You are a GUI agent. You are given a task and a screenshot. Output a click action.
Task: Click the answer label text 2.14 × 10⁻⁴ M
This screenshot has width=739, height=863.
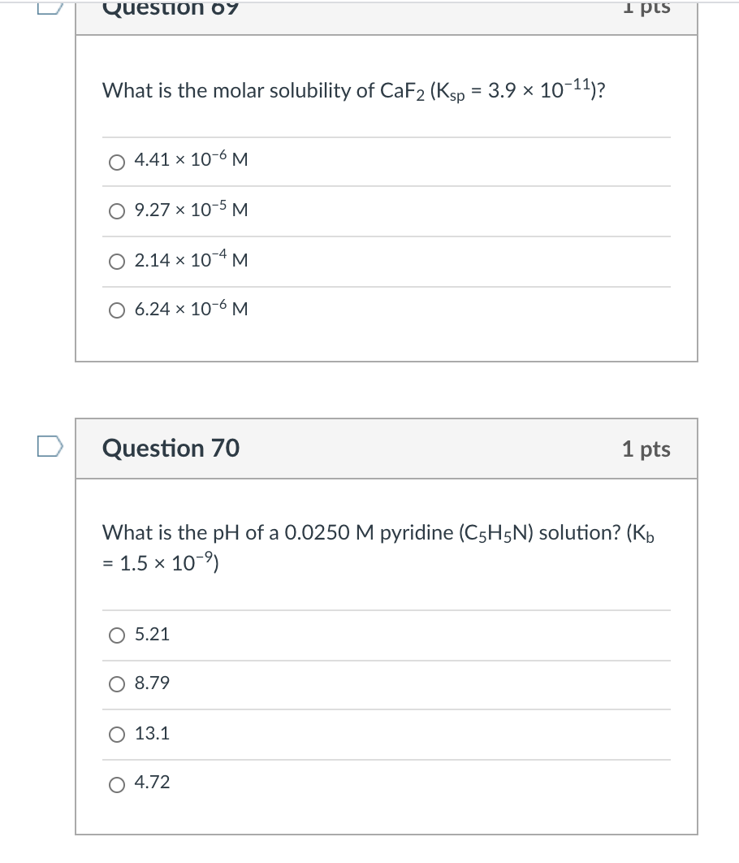(191, 260)
